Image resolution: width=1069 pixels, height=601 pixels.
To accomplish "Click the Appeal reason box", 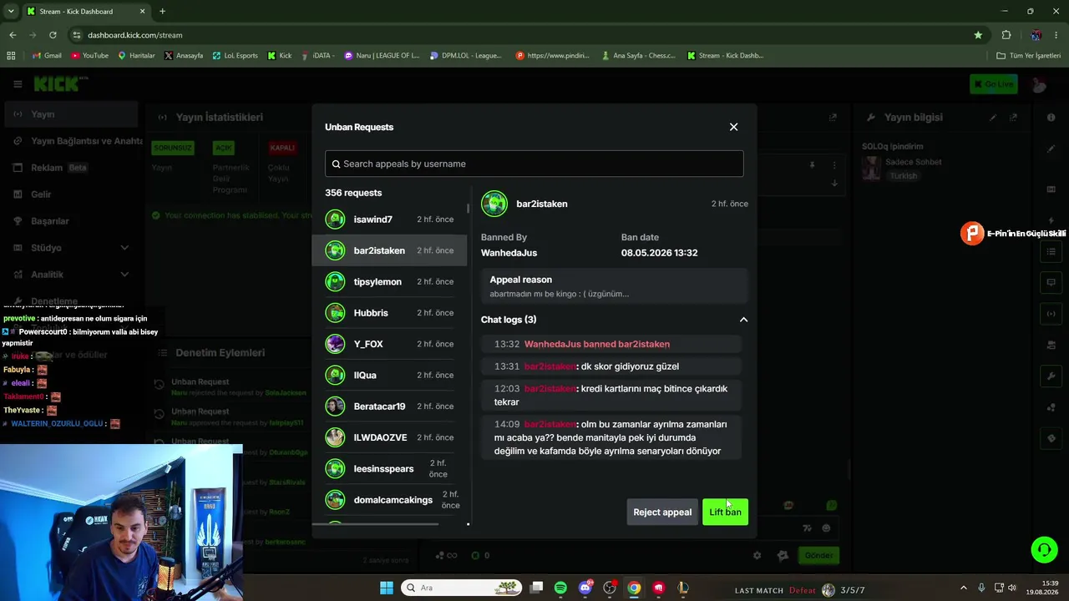I will (614, 286).
